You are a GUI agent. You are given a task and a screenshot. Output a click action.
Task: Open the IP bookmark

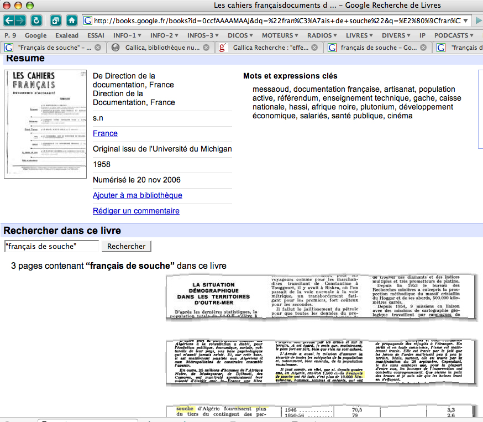pyautogui.click(x=422, y=35)
